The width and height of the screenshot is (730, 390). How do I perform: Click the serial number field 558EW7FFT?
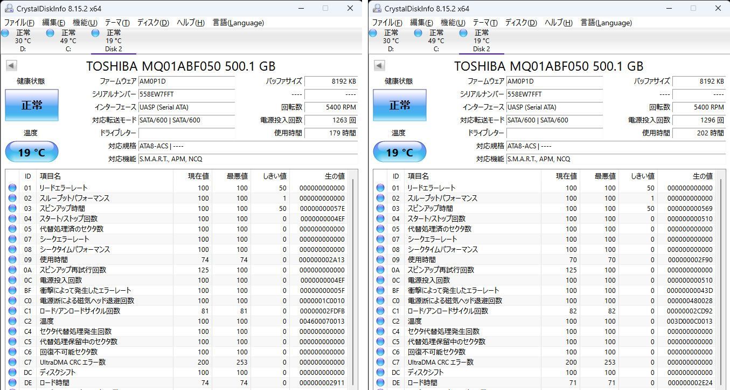click(186, 94)
